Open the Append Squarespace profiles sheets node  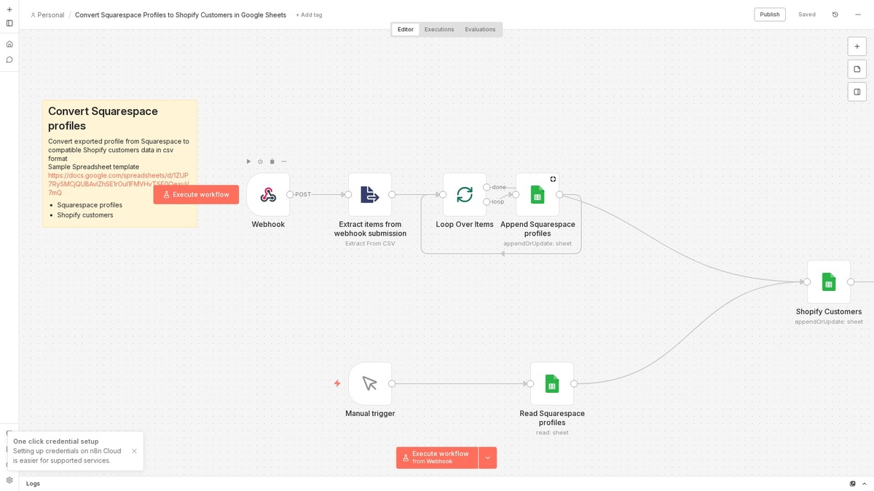click(538, 194)
